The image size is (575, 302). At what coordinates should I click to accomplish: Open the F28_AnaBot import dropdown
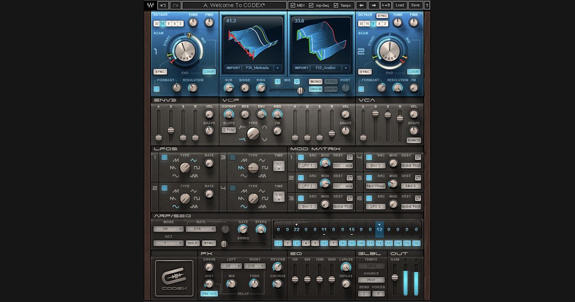345,68
